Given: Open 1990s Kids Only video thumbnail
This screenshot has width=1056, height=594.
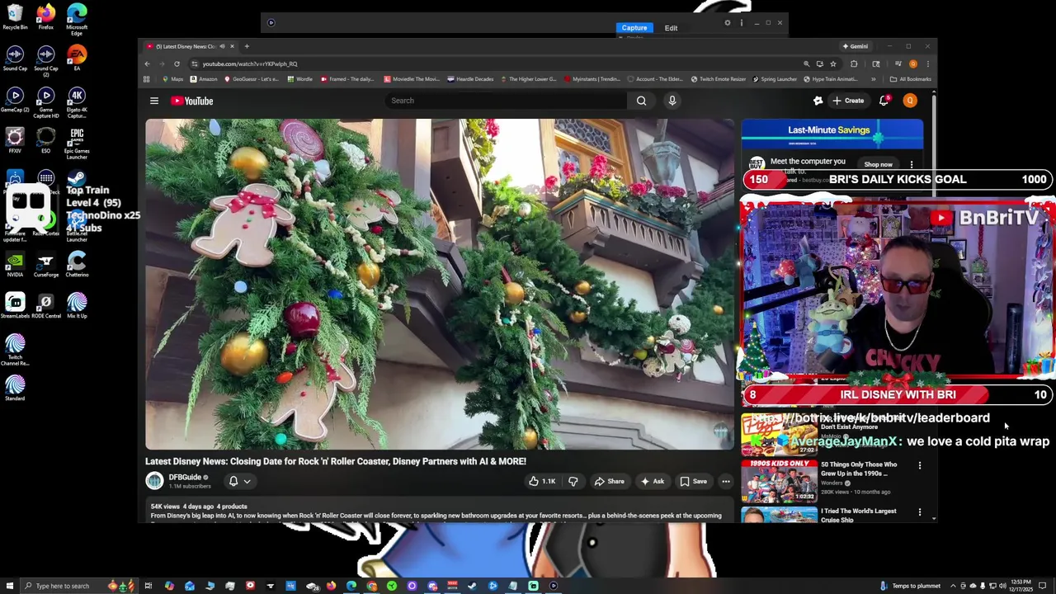Looking at the screenshot, I should [780, 480].
